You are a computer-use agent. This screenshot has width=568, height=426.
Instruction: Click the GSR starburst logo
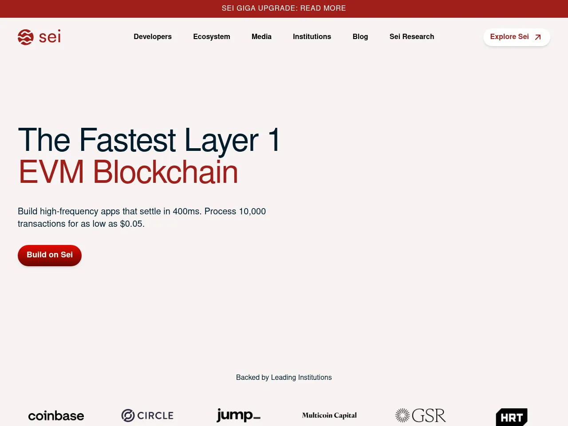[402, 415]
